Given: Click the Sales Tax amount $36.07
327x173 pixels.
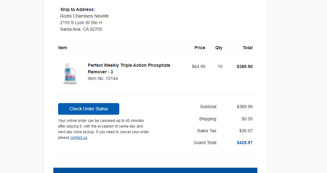Looking at the screenshot, I should (x=246, y=131).
